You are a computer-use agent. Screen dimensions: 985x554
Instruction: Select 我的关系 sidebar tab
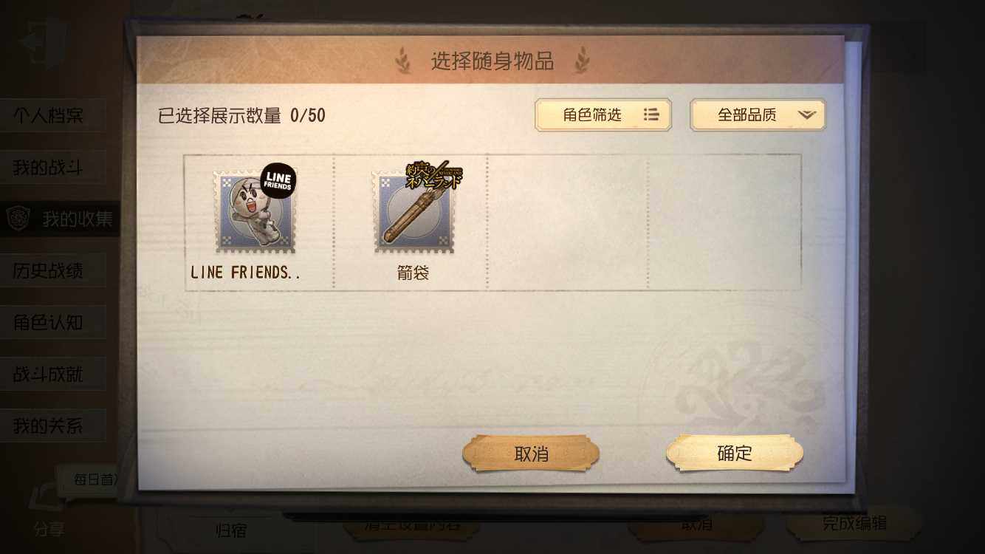click(x=52, y=425)
